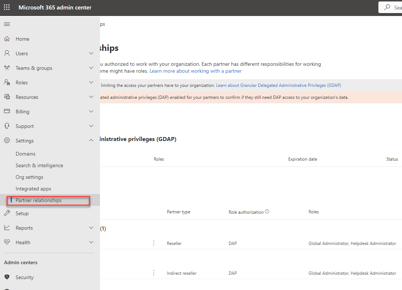Viewport: 402px width, 290px height.
Task: Expand the Support chevron
Action: 91,126
